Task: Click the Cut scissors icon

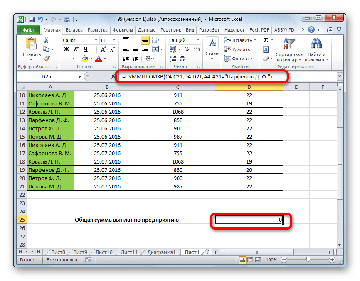Action: pos(47,41)
